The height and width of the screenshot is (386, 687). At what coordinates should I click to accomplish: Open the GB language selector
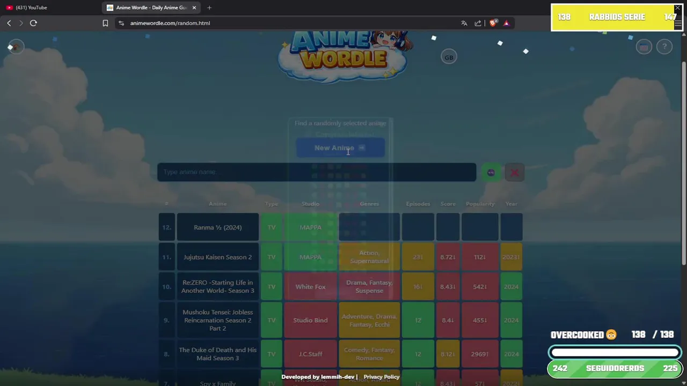(x=449, y=57)
